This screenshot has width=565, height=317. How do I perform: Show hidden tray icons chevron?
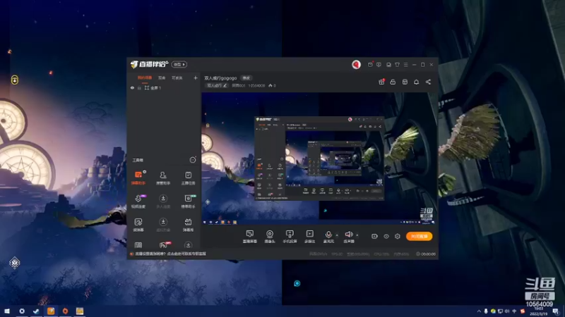coord(479,311)
